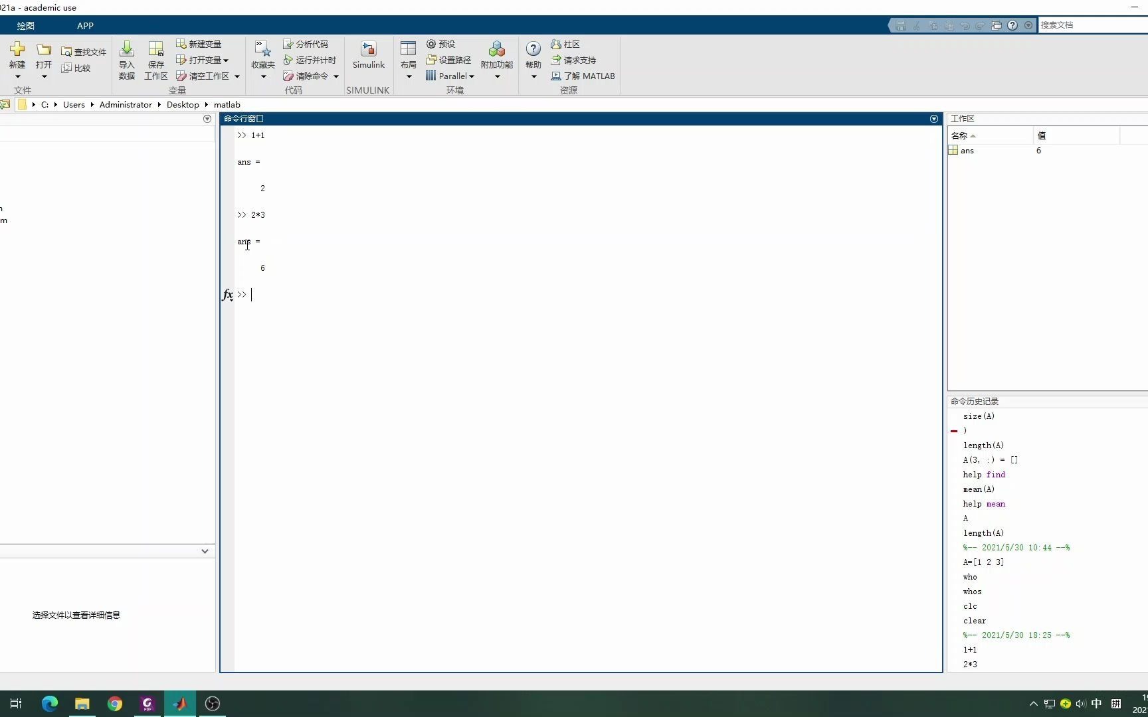1148x717 pixels.
Task: Click the Administrator segment in the path bar
Action: 126,104
